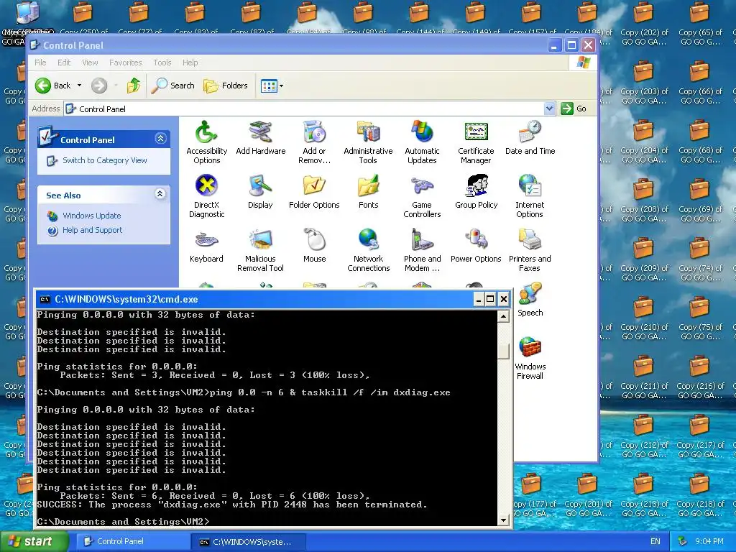Open the Favorites menu
736x552 pixels.
(x=125, y=63)
